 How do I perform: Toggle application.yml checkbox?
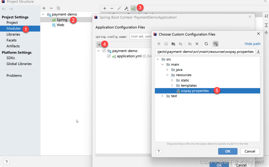[x=109, y=56]
